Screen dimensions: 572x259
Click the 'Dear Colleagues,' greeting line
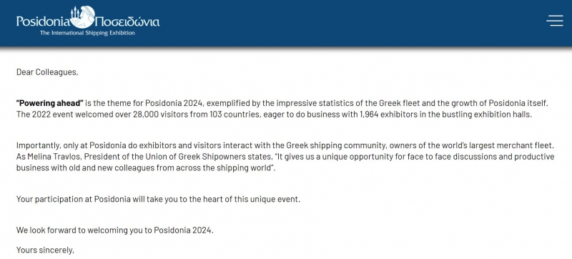click(x=47, y=72)
